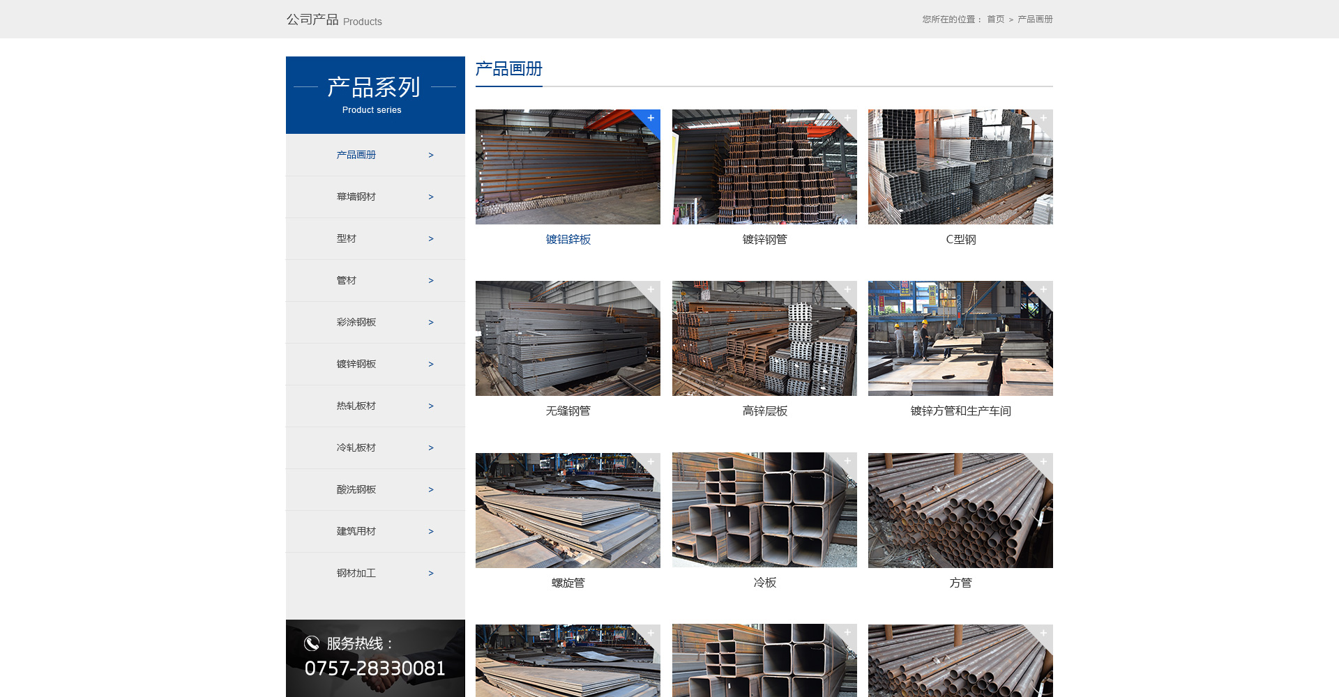Click plus corner icon on 螺旋管 image
This screenshot has width=1339, height=697.
tap(651, 461)
